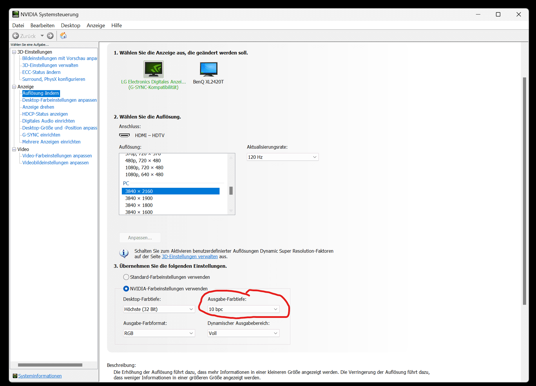This screenshot has height=386, width=536.
Task: Open Surround, PhysX konfigurieren
Action: pyautogui.click(x=54, y=79)
